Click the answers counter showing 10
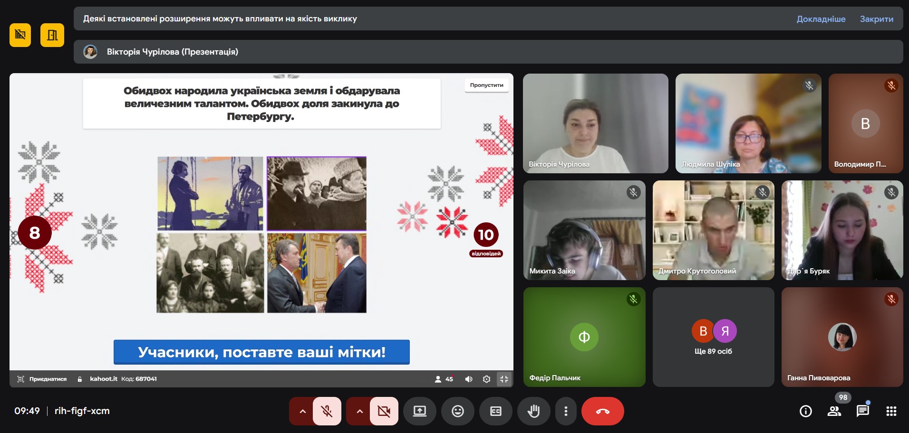Screen dimensions: 909x433 pos(486,235)
